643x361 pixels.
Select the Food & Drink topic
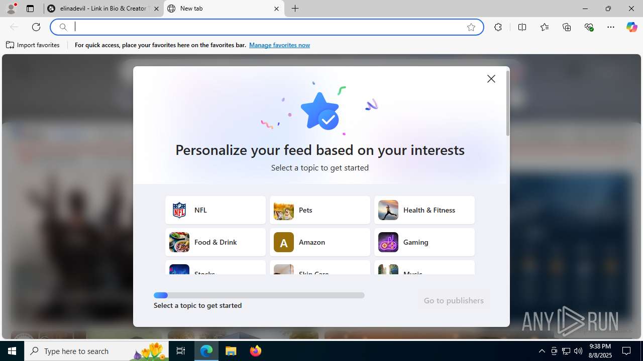point(216,242)
